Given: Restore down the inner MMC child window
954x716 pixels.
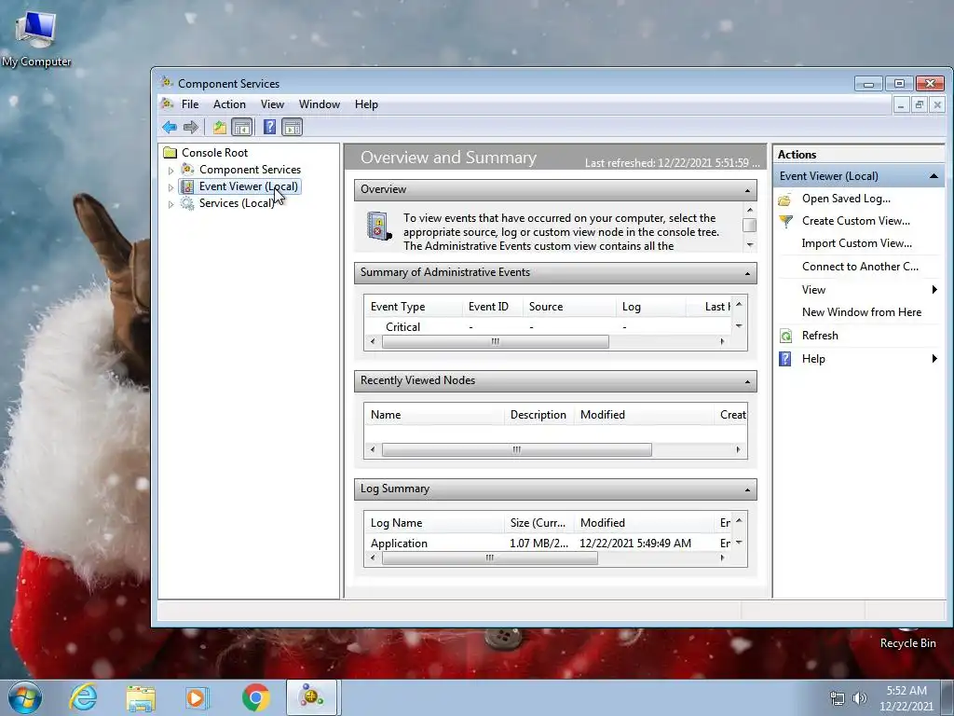Looking at the screenshot, I should [919, 104].
